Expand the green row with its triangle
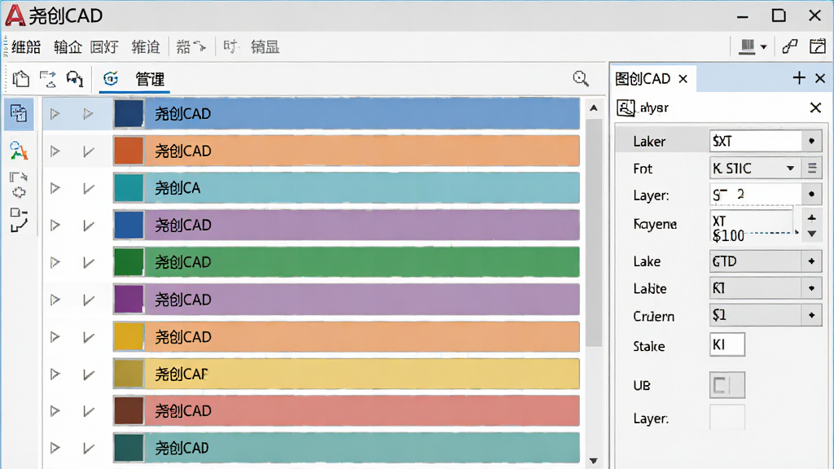This screenshot has width=834, height=469. (x=55, y=262)
